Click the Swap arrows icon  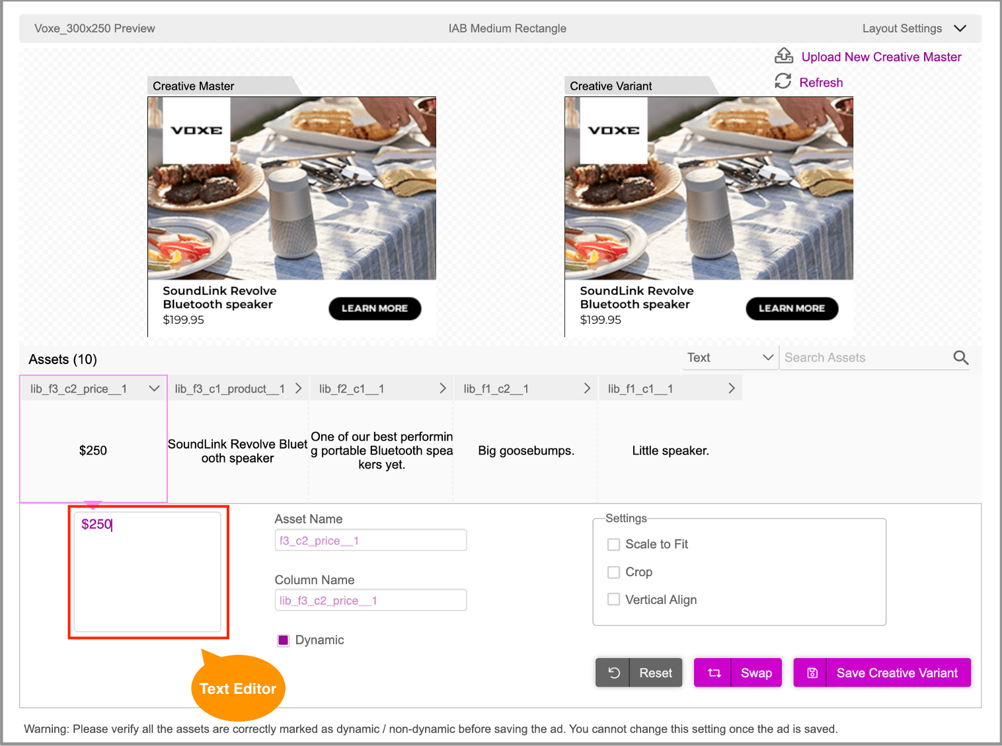[x=714, y=673]
